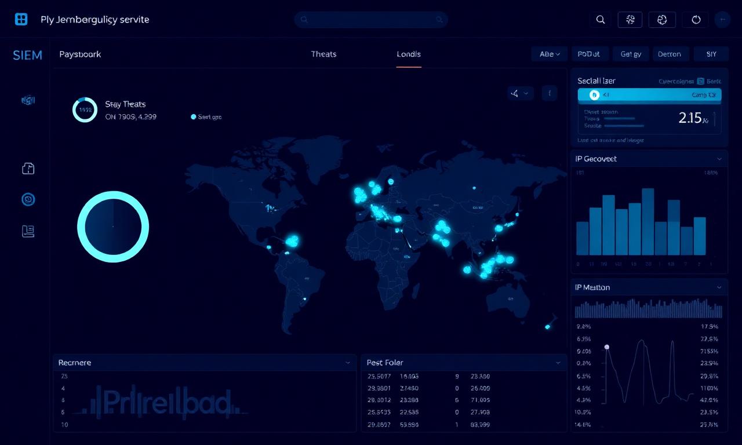Click the power icon in the top toolbar
Viewport: 742px width, 445px height.
point(696,20)
